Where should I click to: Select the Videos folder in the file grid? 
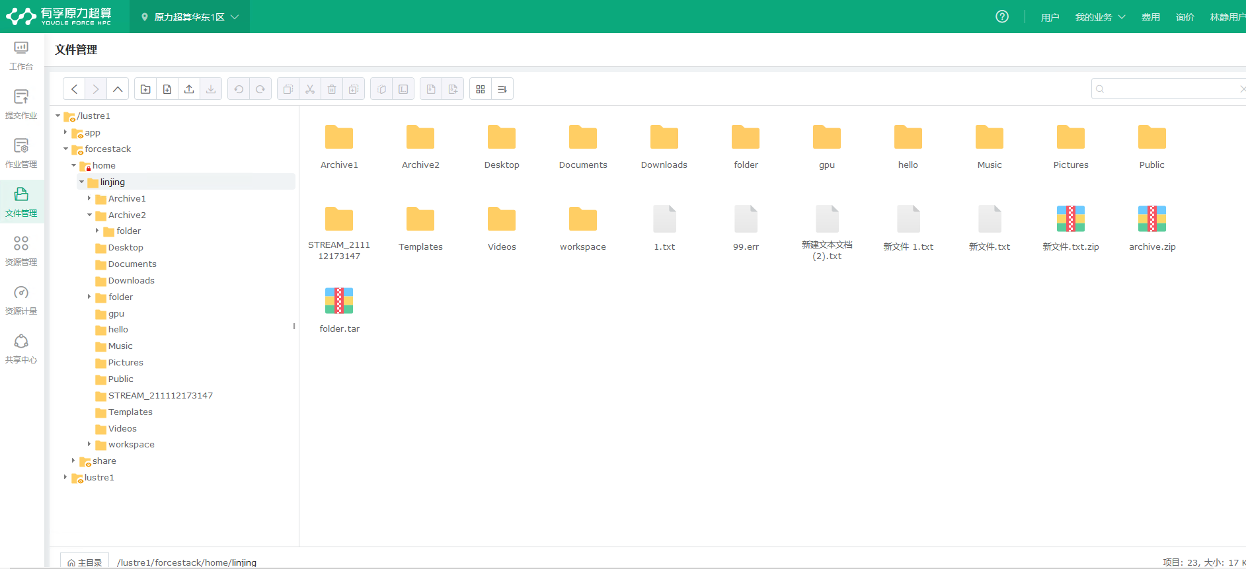[x=502, y=229]
